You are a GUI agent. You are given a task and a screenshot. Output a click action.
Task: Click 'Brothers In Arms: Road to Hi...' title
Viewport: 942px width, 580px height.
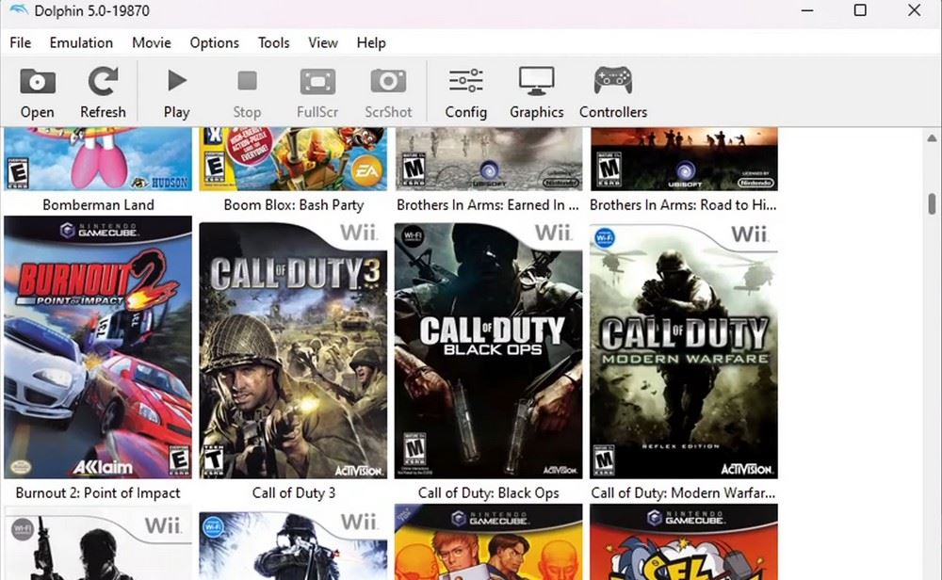[x=683, y=204]
